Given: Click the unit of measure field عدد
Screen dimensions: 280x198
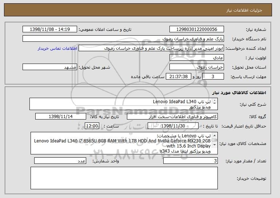Looking at the screenshot, I should click(x=60, y=161).
